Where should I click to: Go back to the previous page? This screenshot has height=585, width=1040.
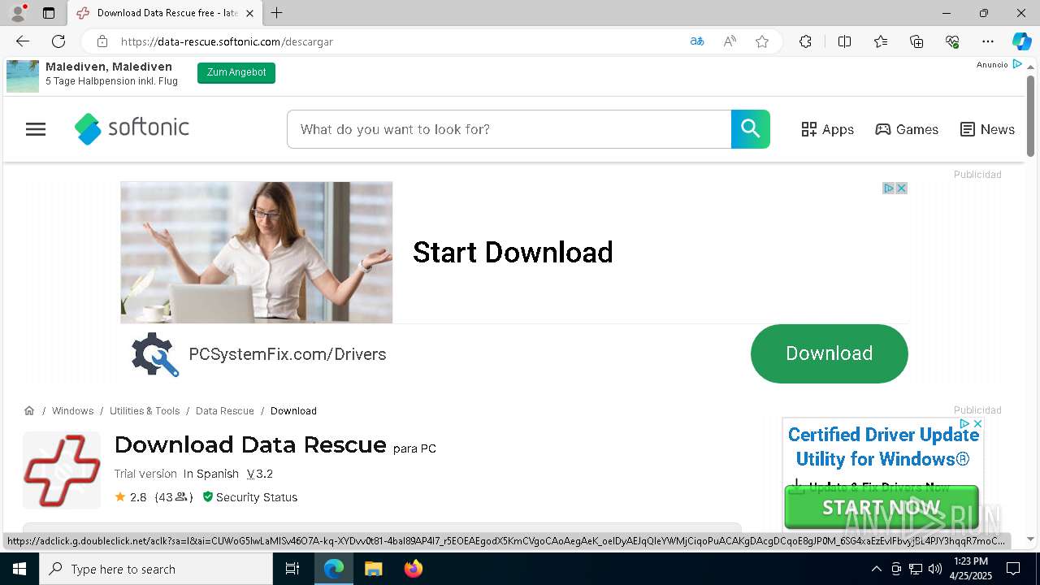click(23, 41)
